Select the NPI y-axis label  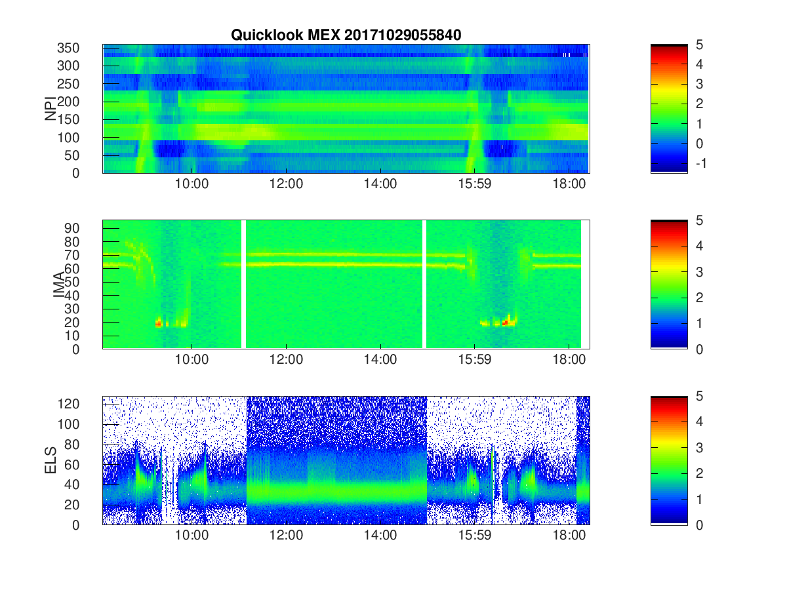[50, 109]
